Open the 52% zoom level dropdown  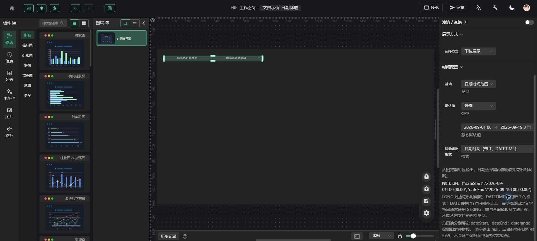coord(381,236)
